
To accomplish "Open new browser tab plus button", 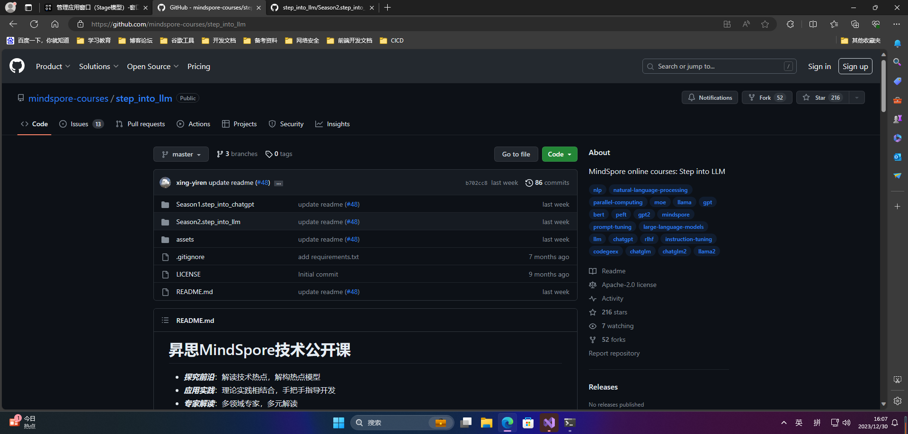I will 388,8.
